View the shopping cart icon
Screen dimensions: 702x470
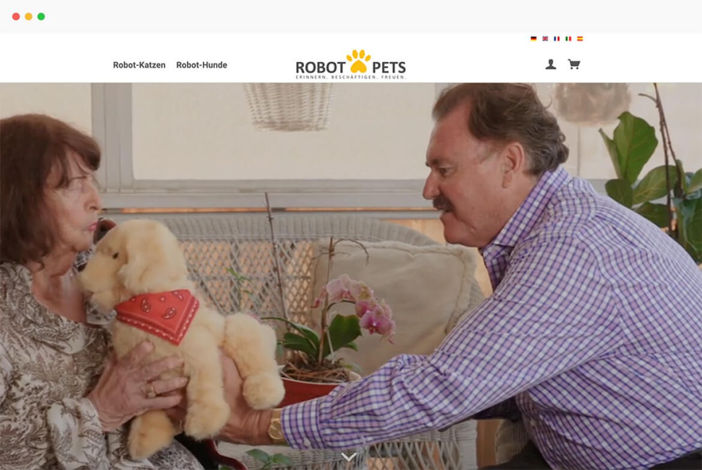click(574, 64)
